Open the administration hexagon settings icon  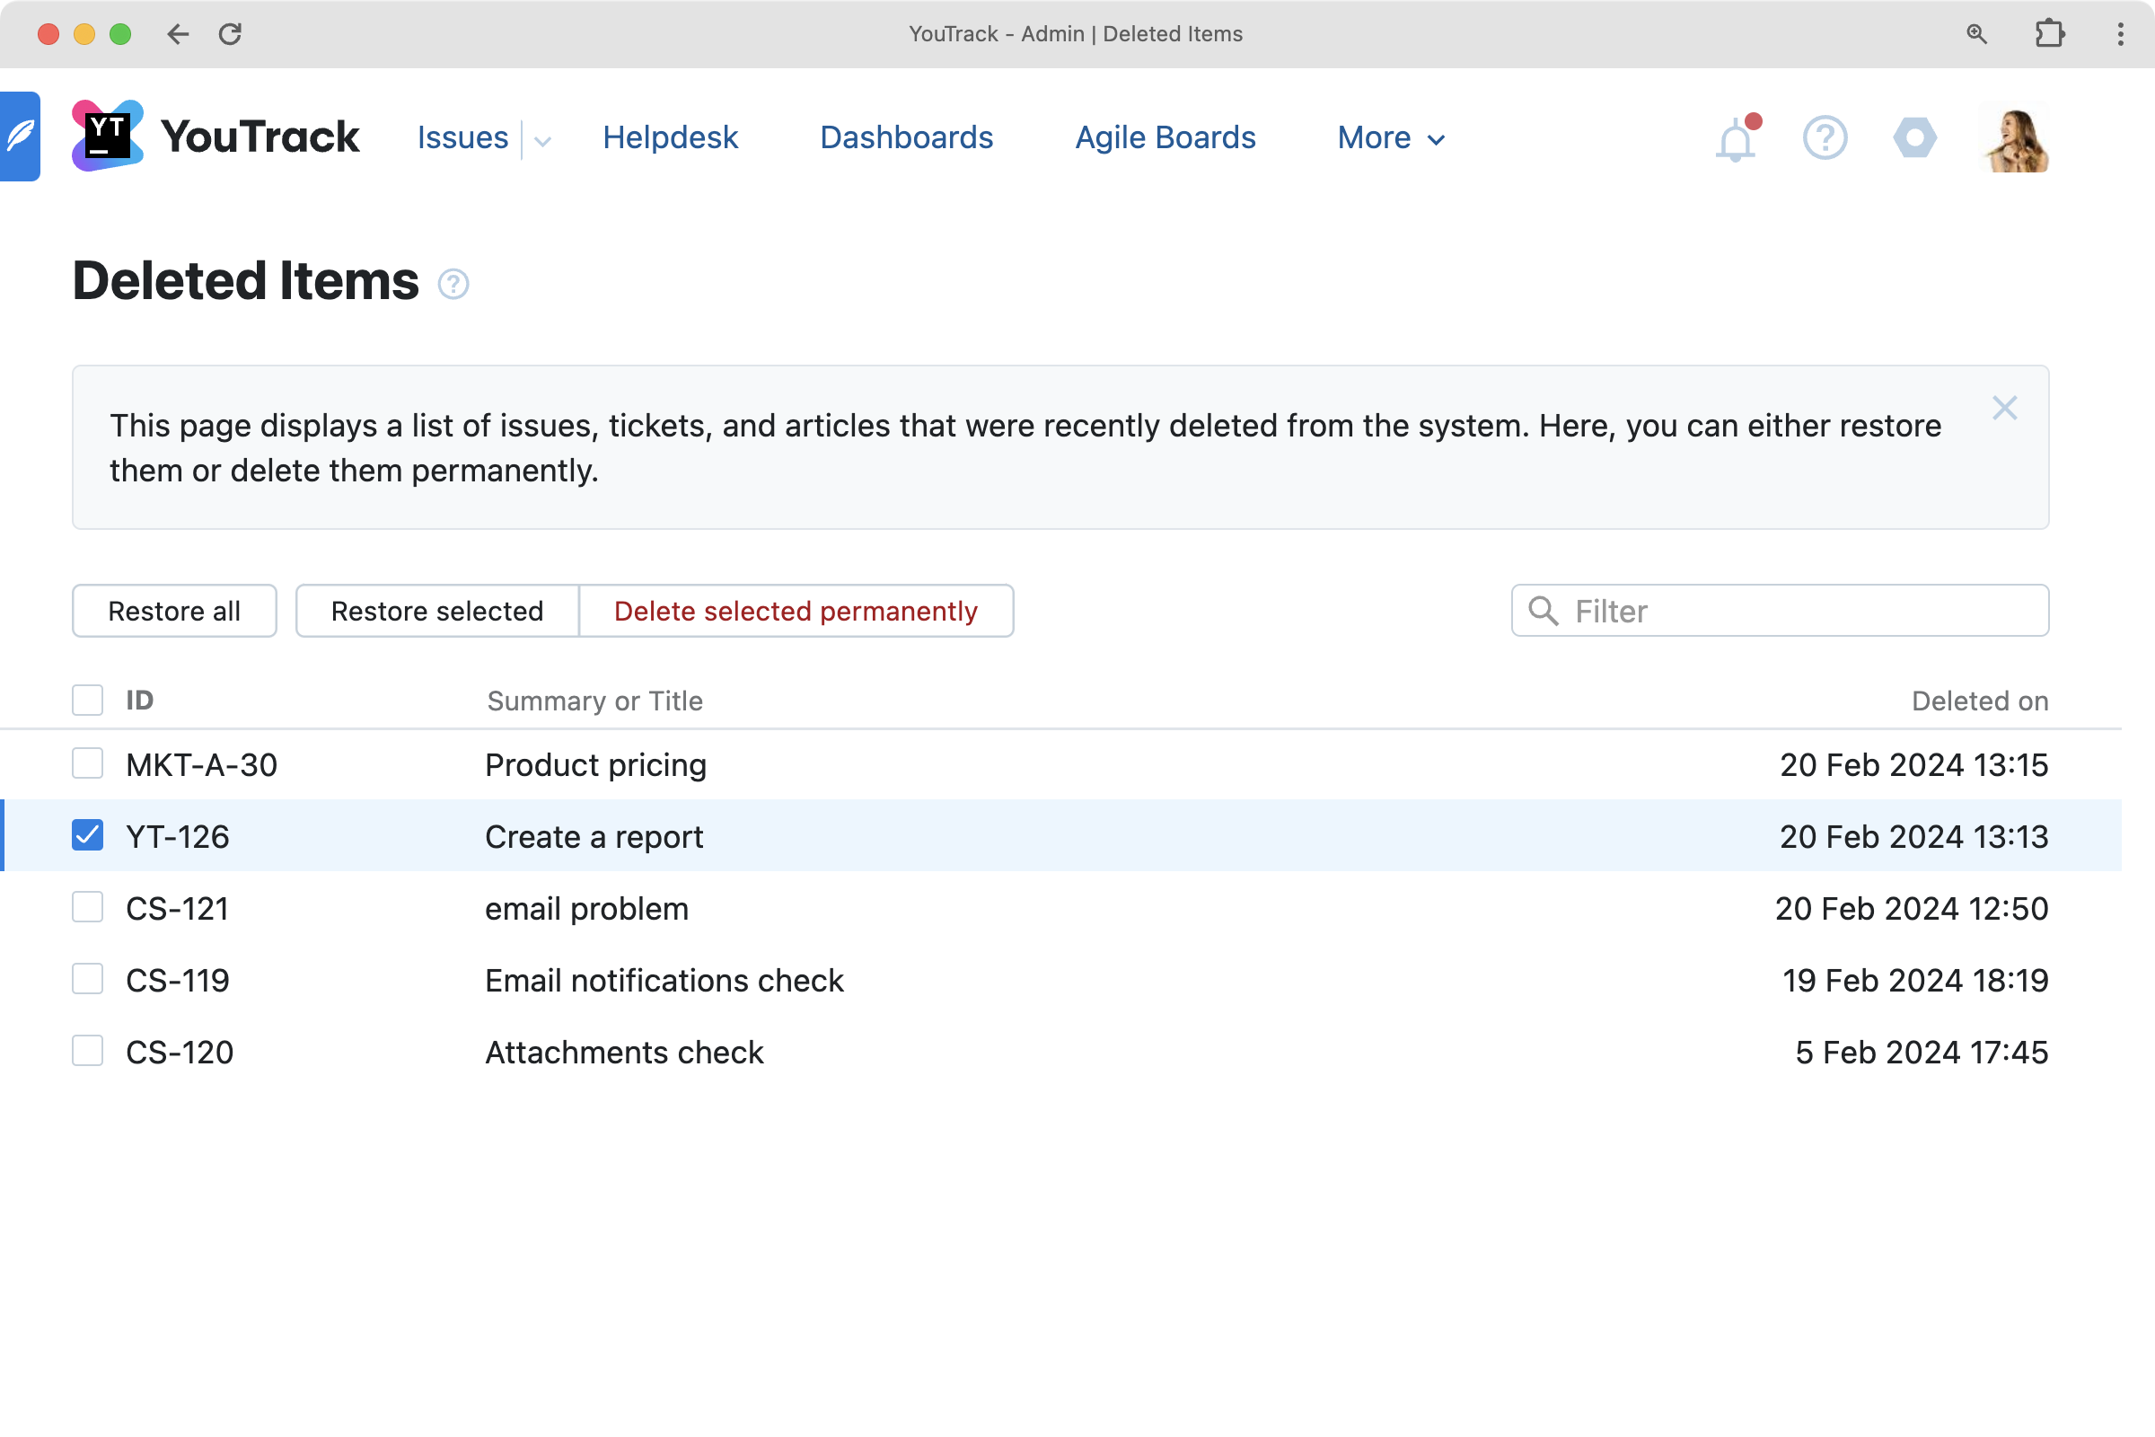point(1914,138)
